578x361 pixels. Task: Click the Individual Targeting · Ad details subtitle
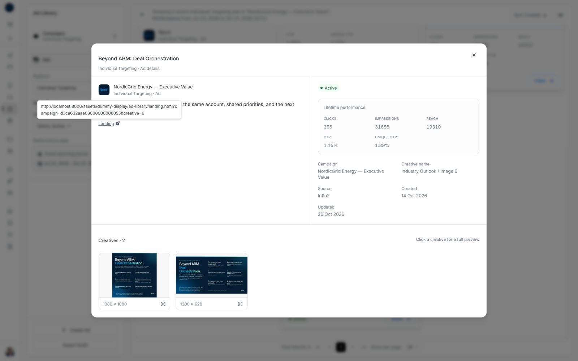(x=129, y=69)
